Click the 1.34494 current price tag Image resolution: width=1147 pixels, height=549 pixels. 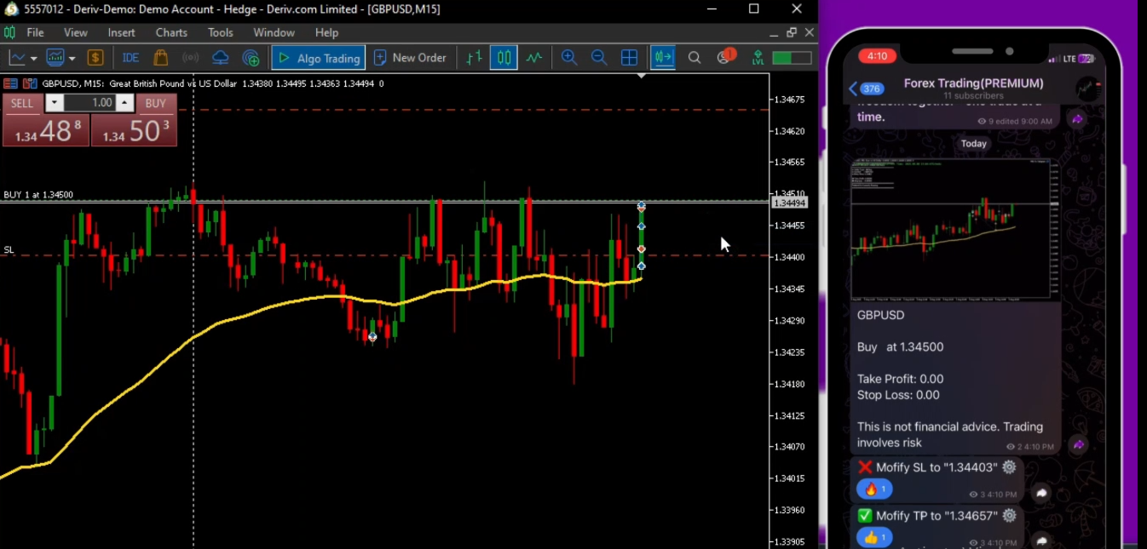[788, 203]
